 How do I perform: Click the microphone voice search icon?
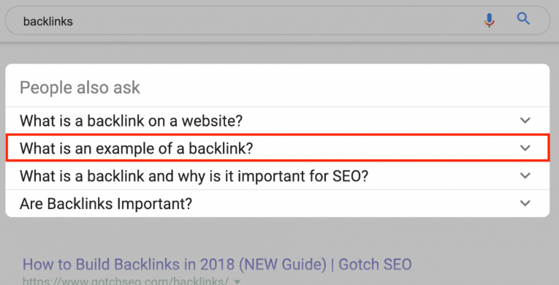[489, 20]
